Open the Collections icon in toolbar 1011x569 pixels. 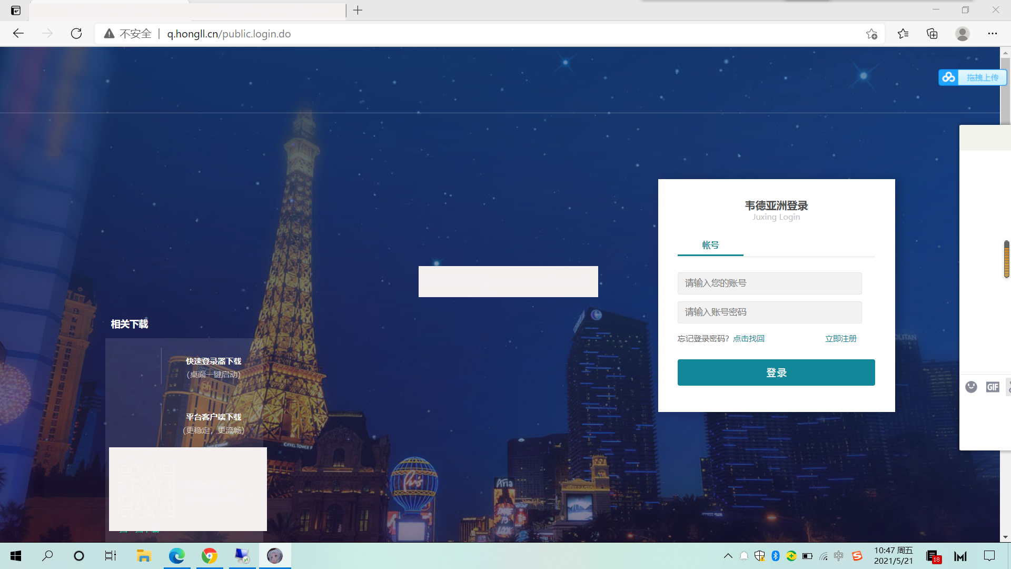(932, 34)
